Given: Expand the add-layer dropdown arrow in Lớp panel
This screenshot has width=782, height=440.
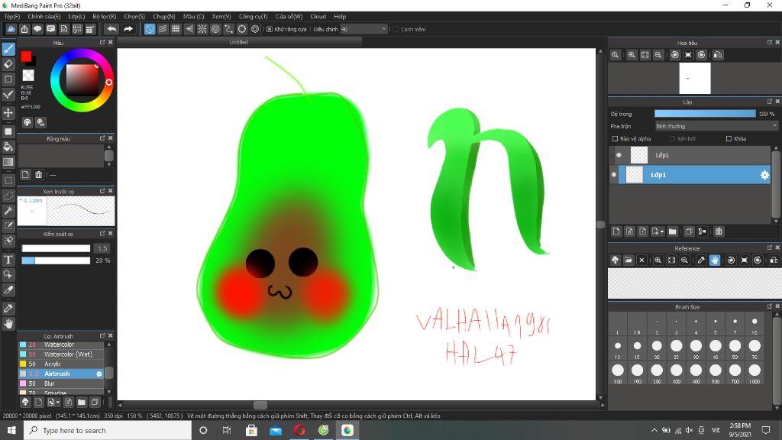Looking at the screenshot, I should coord(662,231).
